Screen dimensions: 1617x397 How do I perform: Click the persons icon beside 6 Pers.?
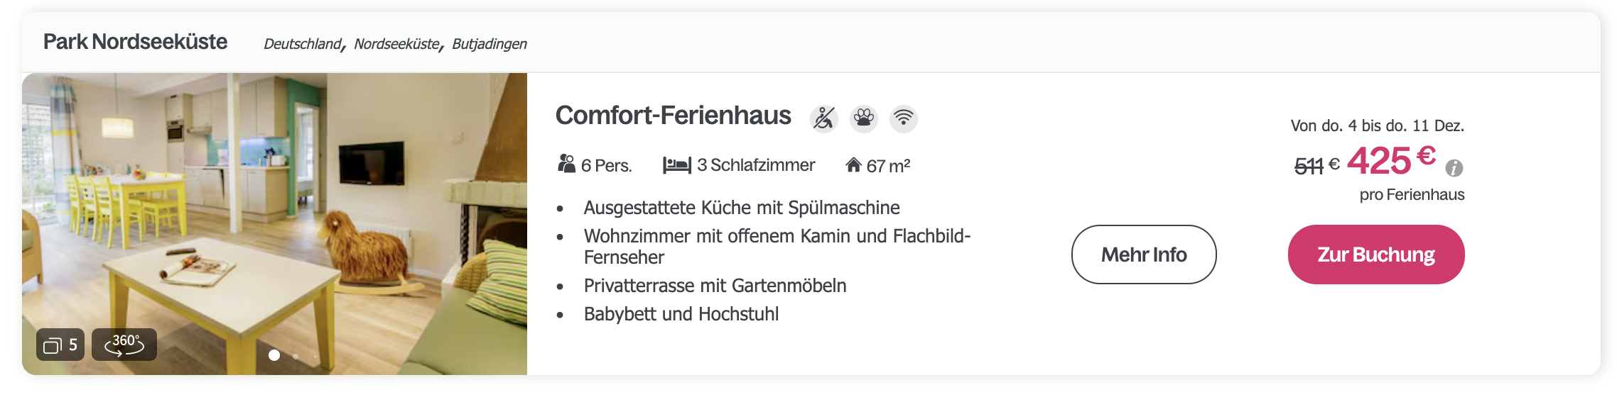point(566,164)
